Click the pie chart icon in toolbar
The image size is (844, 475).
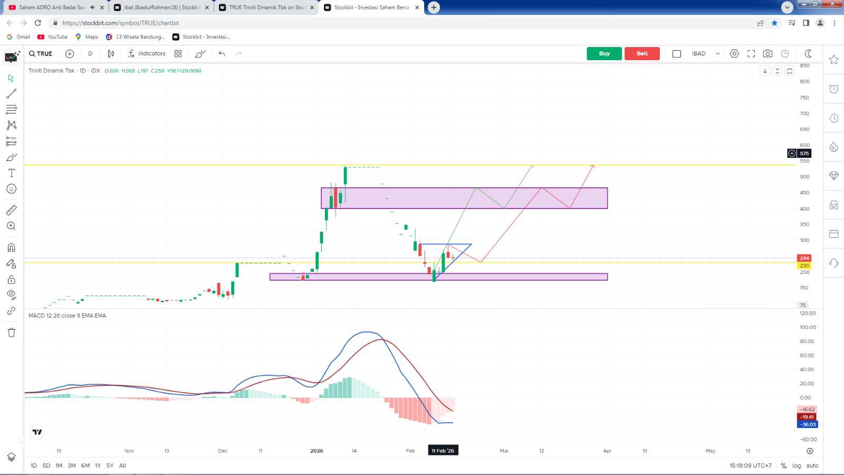[x=785, y=54]
